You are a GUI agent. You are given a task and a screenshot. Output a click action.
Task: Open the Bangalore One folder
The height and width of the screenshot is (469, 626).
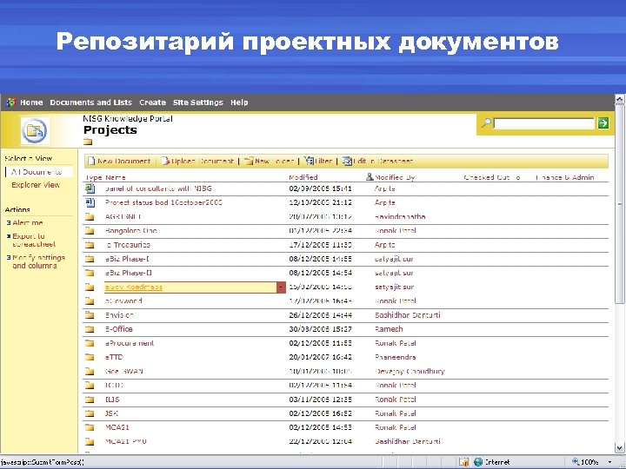[131, 230]
